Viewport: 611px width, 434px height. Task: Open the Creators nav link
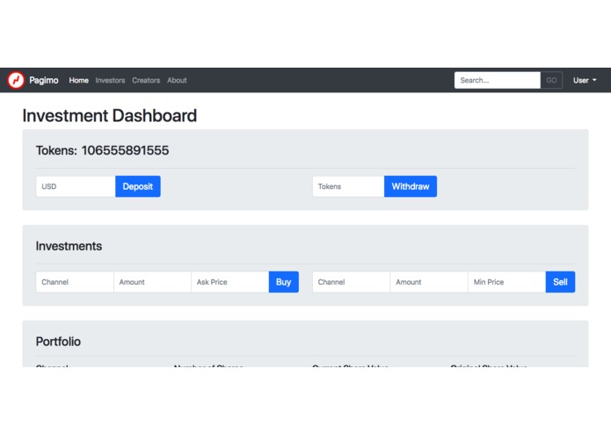(146, 80)
